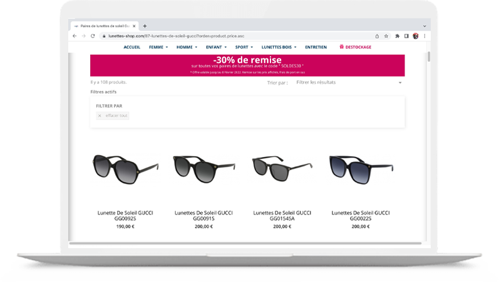Click the 190,00 € price
Image resolution: width=499 pixels, height=282 pixels.
coord(125,227)
